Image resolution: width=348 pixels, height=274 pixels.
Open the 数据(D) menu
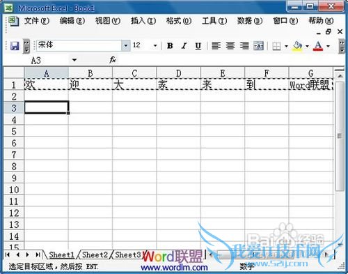pyautogui.click(x=250, y=21)
